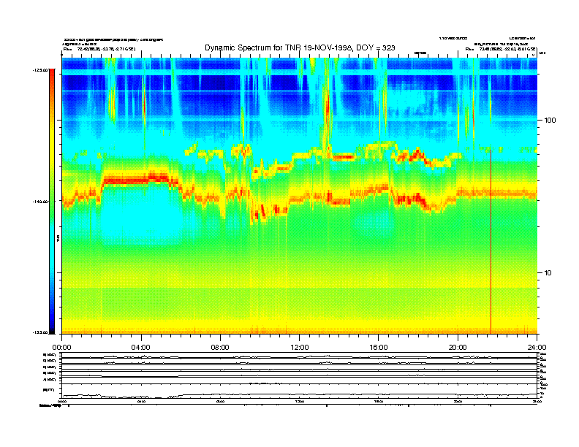The width and height of the screenshot is (579, 447).
Task: Click the vertical red line marker in the spectrum
Action: (491, 242)
